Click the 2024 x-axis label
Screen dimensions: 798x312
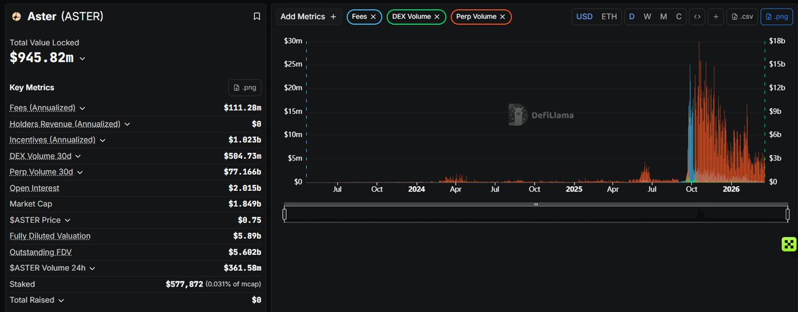(416, 190)
